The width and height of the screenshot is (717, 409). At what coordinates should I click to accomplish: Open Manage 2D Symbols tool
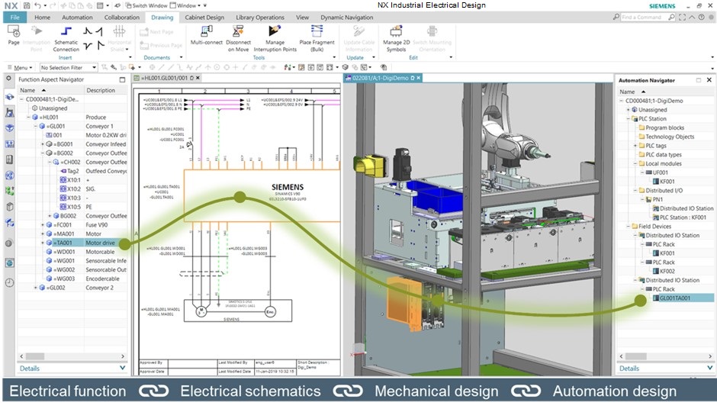395,37
